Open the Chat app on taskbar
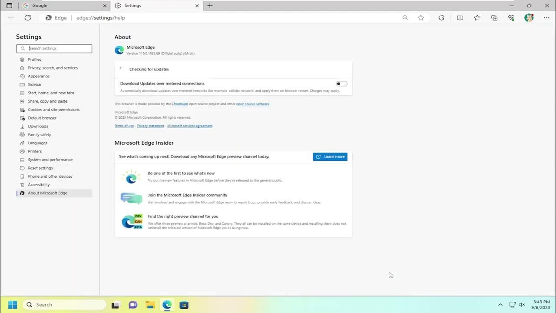556x313 pixels. pyautogui.click(x=133, y=305)
